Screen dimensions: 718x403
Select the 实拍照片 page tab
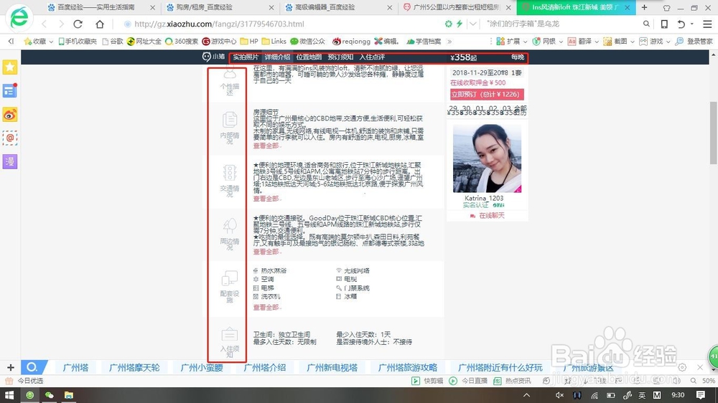pos(246,57)
